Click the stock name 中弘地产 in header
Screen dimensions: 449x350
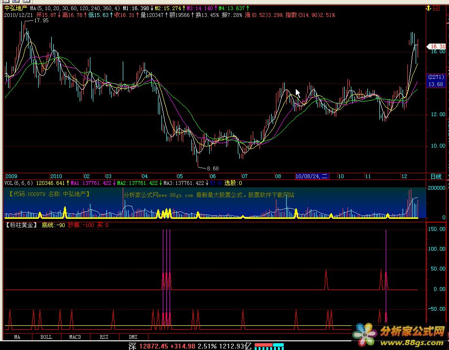click(16, 8)
